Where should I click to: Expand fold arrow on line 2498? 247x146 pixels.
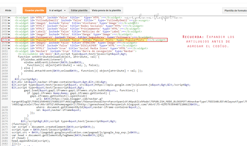9,34
